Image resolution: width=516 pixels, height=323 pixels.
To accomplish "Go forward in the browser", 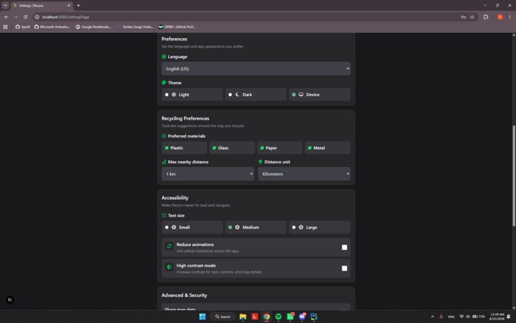I will tap(15, 17).
